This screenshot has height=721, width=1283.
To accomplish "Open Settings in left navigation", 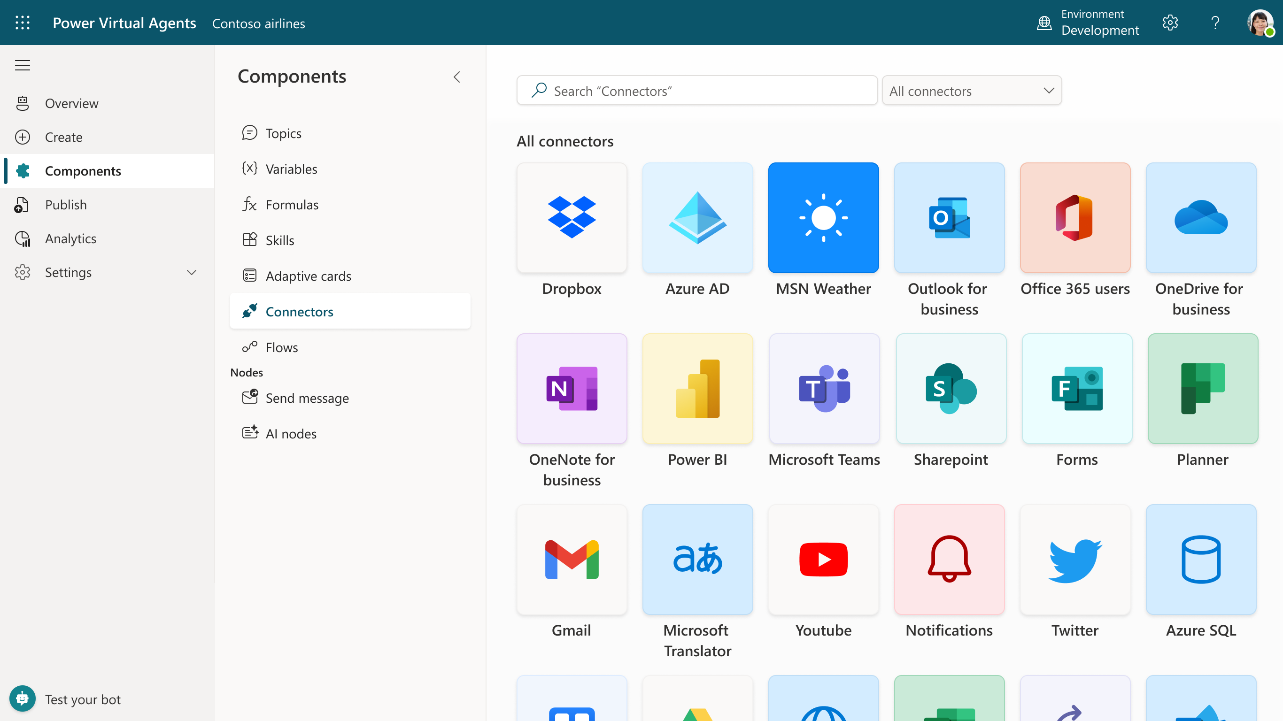I will (x=107, y=272).
